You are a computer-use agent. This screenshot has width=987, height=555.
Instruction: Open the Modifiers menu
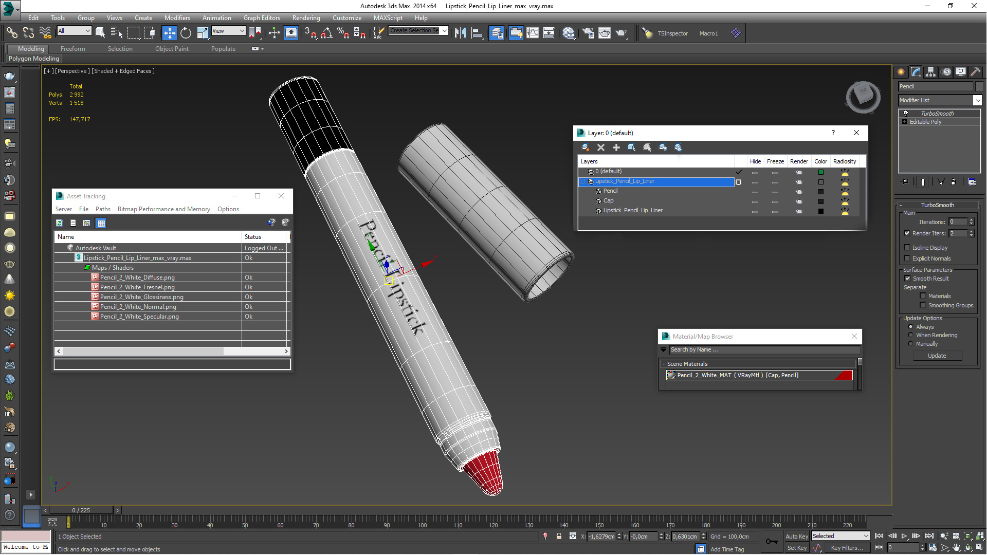pos(177,17)
